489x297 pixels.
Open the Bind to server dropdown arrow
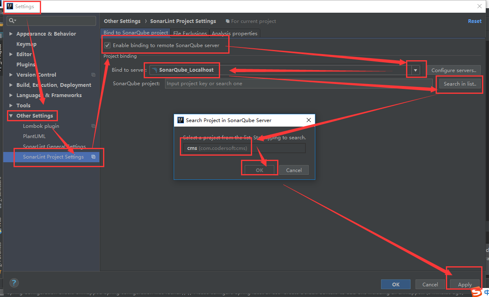[416, 70]
